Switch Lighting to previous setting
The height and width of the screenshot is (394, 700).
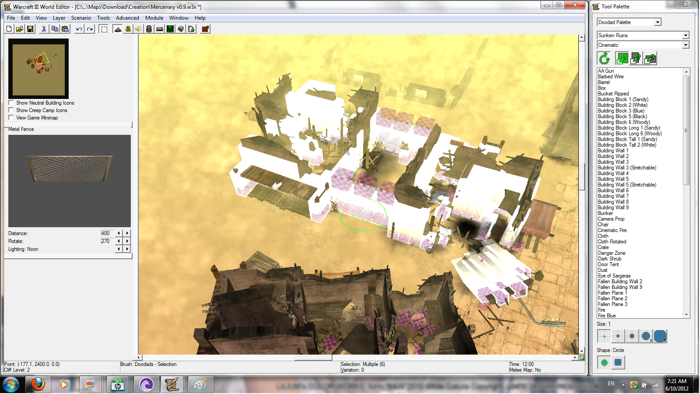pos(119,249)
